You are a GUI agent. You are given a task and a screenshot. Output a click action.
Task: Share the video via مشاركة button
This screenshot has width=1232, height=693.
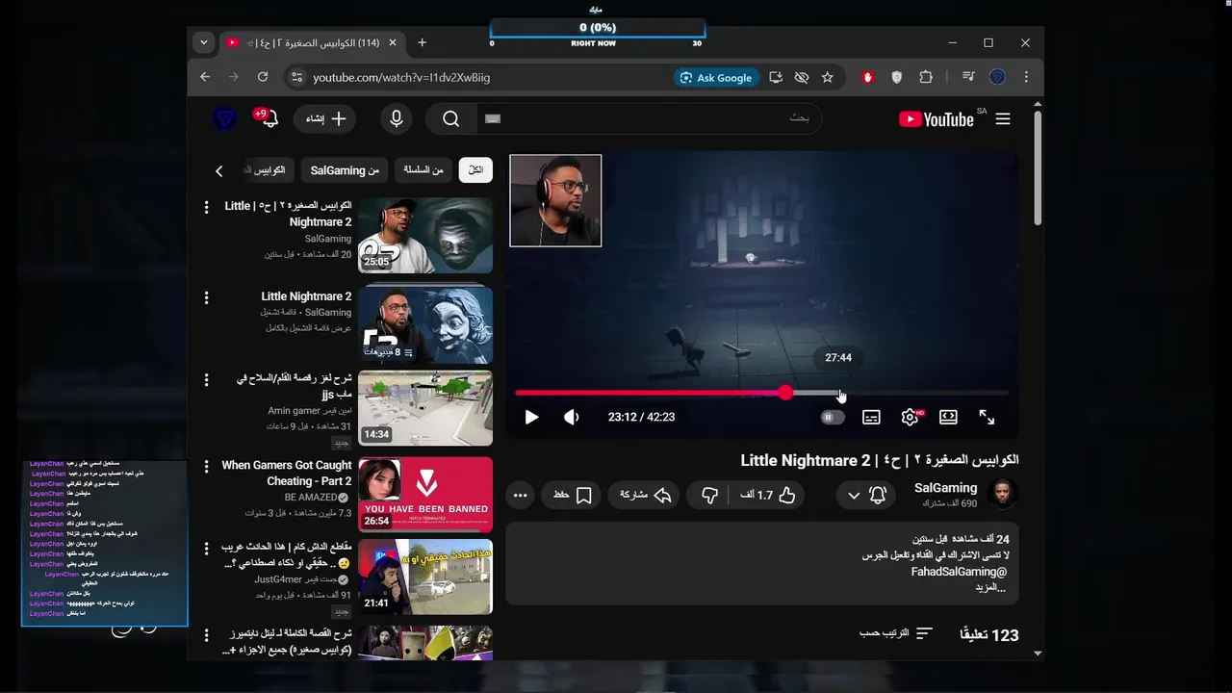[x=646, y=495]
